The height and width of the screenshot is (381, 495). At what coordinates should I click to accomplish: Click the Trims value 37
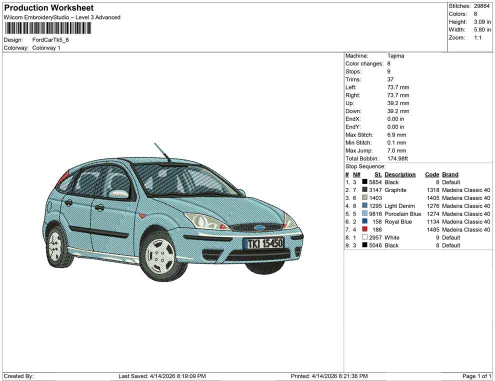click(x=390, y=79)
